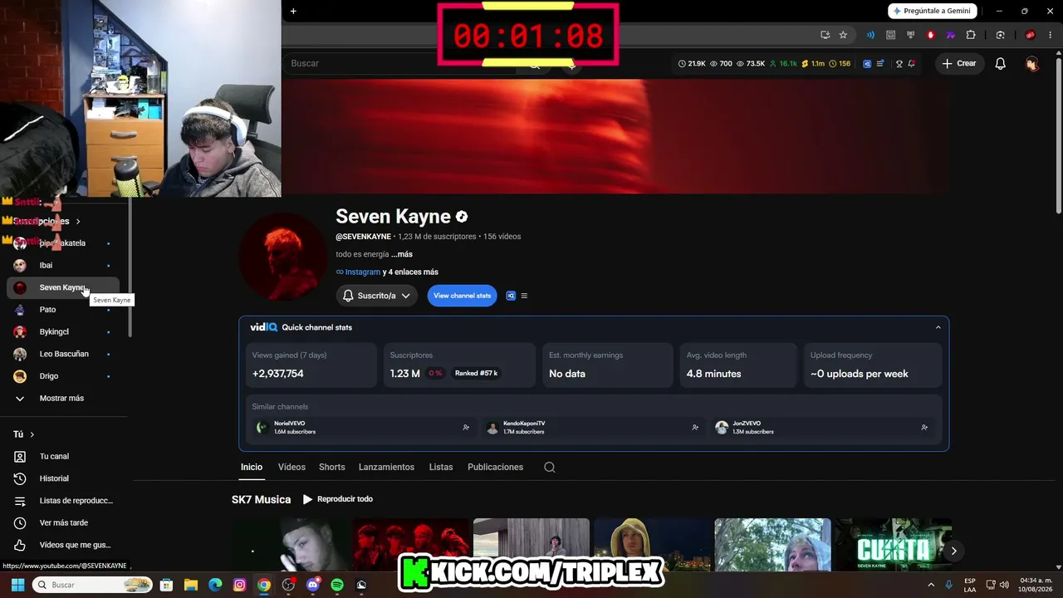This screenshot has height=598, width=1063.
Task: Open the CUARTA video thumbnail
Action: click(x=894, y=545)
